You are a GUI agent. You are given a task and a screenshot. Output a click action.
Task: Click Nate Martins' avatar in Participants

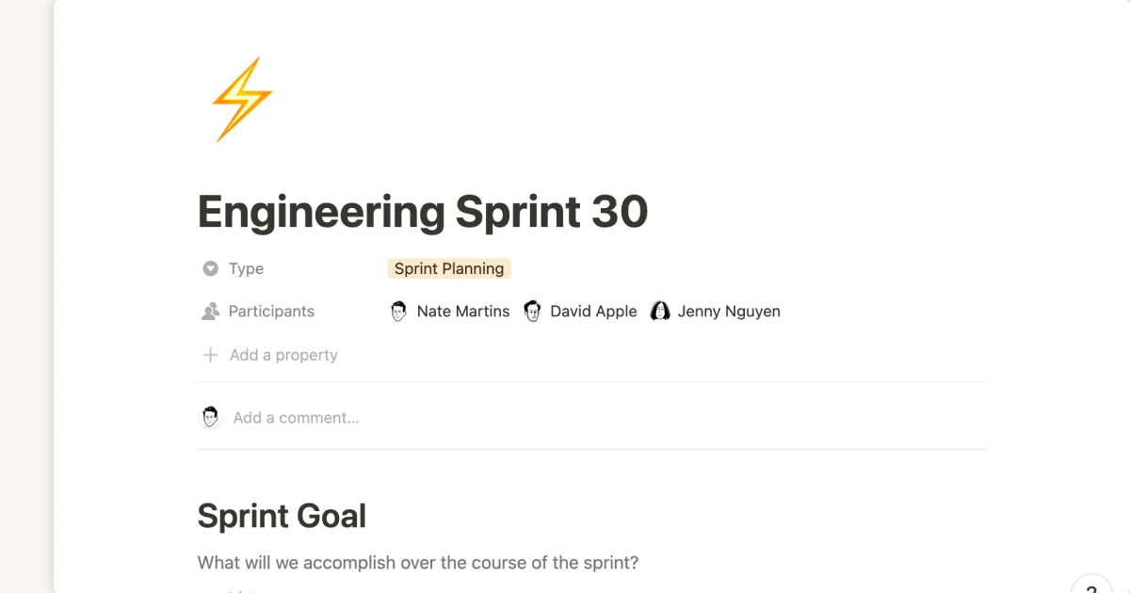pyautogui.click(x=399, y=312)
